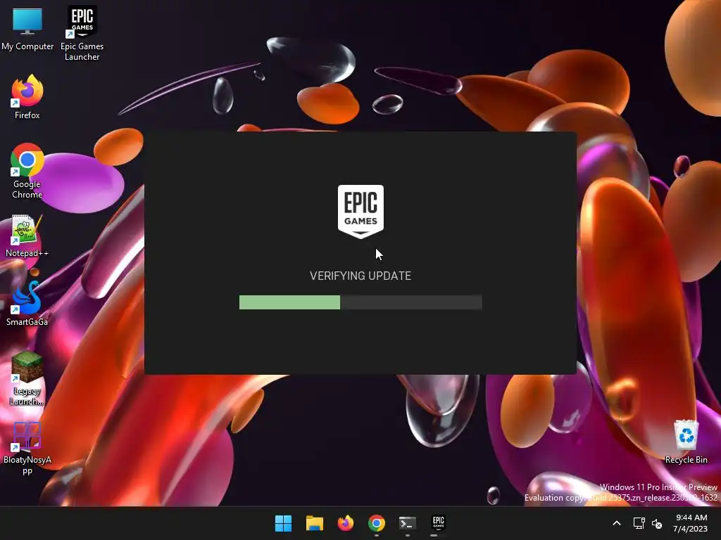Open My Computer desktop icon
721x540 pixels.
click(27, 28)
